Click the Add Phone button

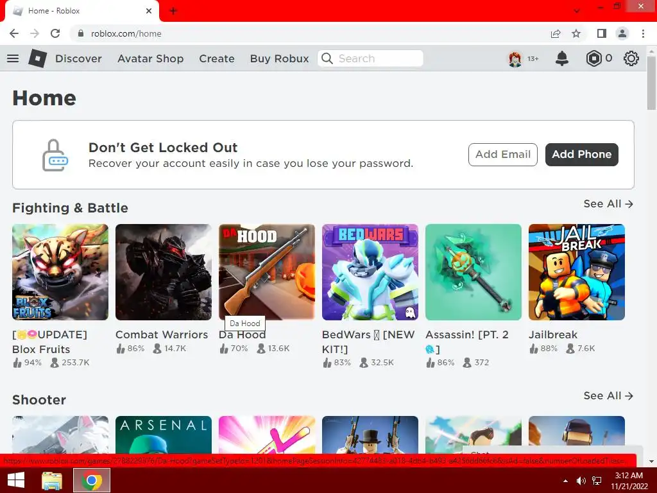tap(581, 155)
